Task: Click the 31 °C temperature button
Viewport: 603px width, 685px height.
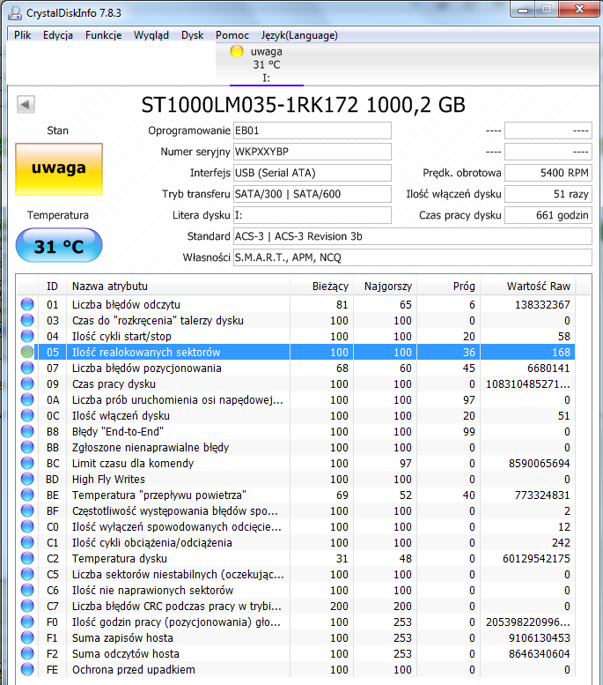Action: 59,245
